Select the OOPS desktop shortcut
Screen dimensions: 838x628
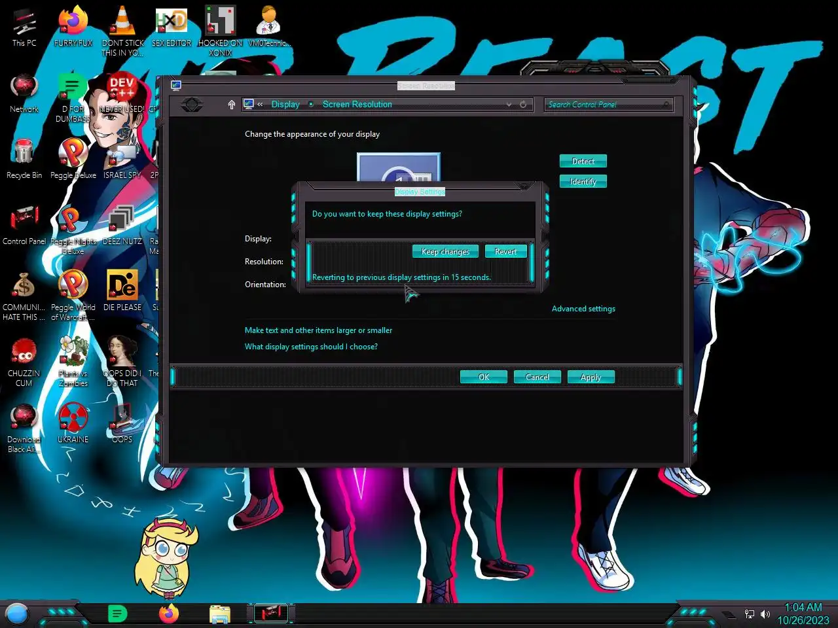[122, 425]
